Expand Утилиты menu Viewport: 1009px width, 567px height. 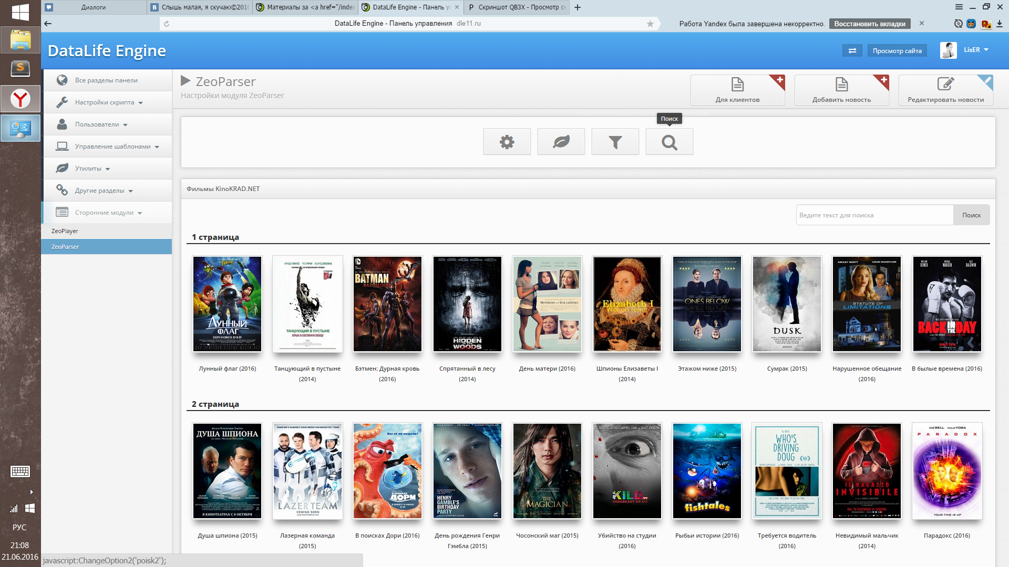(108, 169)
